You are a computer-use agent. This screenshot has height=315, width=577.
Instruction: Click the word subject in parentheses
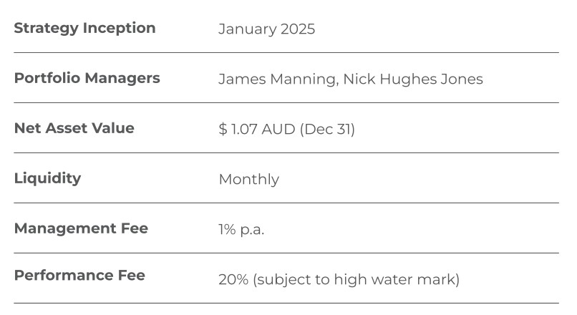coord(281,279)
